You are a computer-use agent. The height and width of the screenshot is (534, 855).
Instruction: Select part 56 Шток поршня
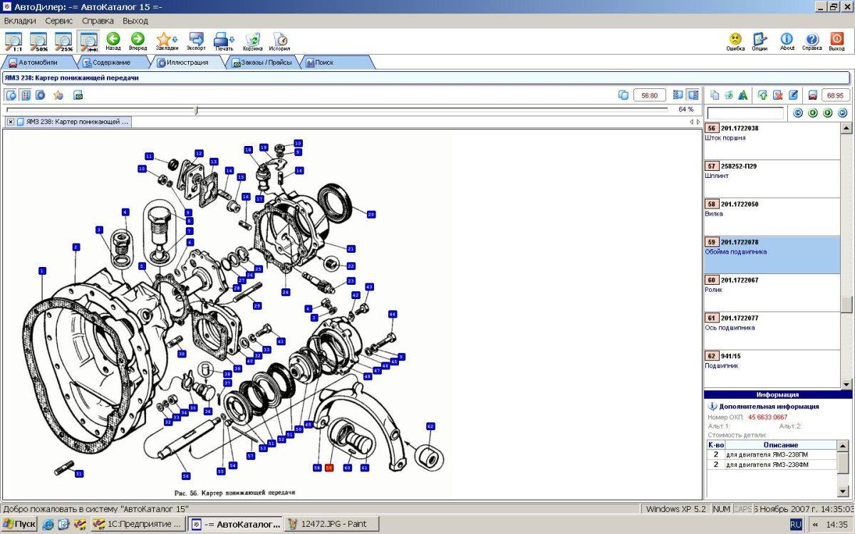click(772, 141)
